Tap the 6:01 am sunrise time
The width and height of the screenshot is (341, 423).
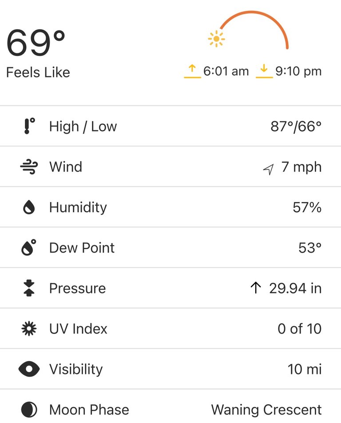pos(226,71)
